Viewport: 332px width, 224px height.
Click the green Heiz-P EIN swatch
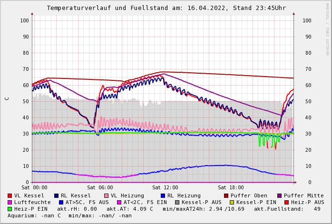pyautogui.click(x=10, y=209)
